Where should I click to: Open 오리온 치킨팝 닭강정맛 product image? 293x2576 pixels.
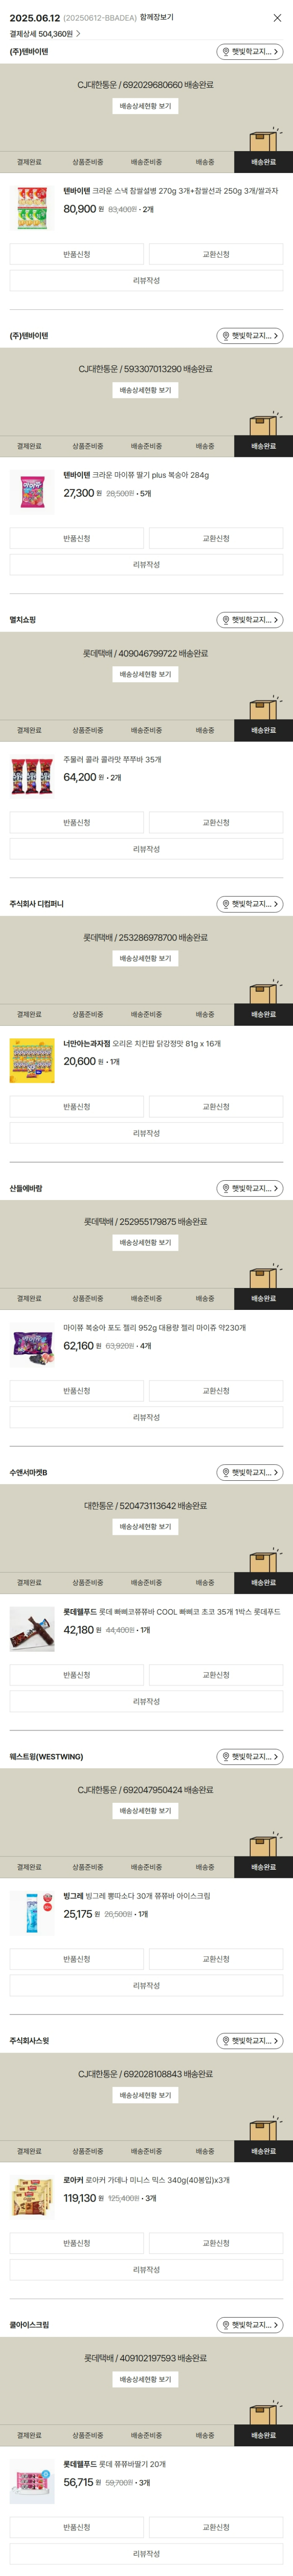coord(32,1060)
